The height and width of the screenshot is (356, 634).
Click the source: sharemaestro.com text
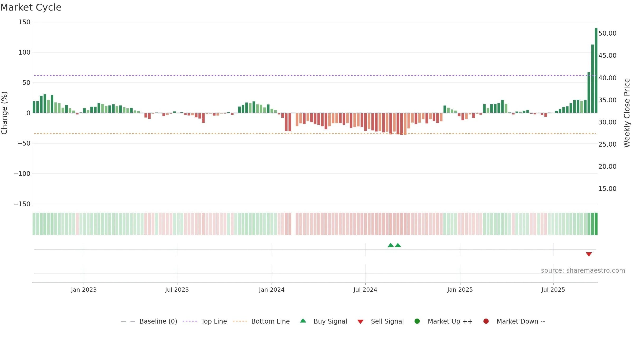tap(583, 271)
